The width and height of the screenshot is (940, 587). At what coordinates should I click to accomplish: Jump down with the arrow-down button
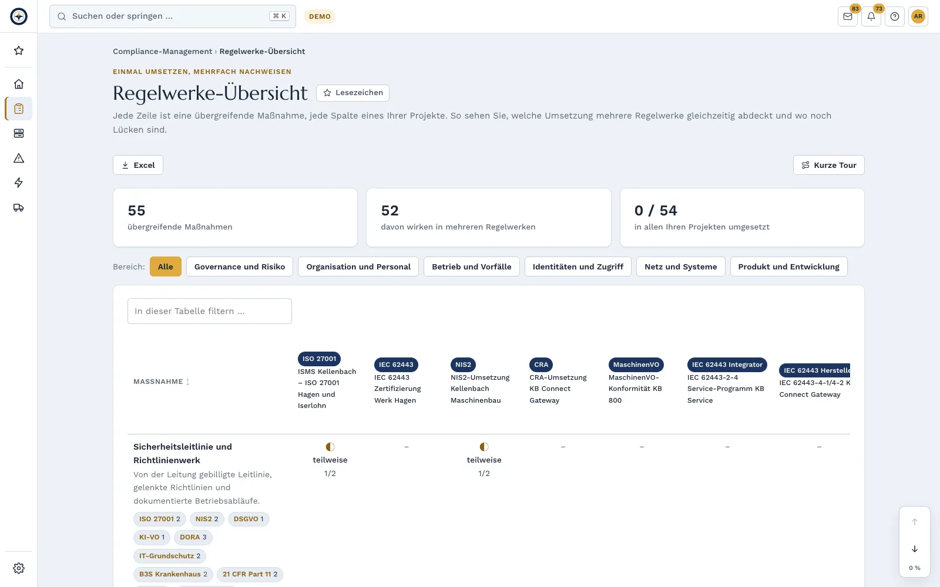915,549
